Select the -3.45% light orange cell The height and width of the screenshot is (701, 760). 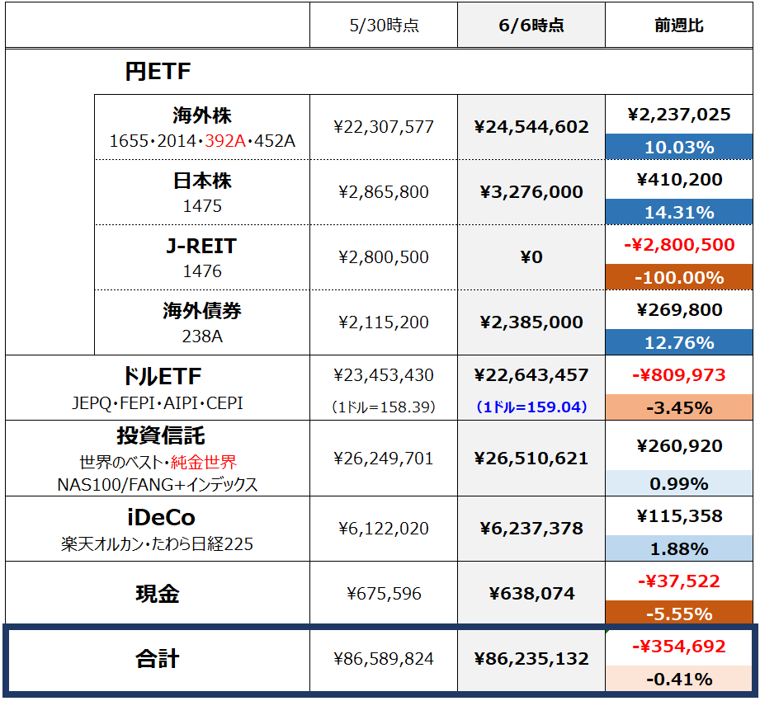coord(678,407)
